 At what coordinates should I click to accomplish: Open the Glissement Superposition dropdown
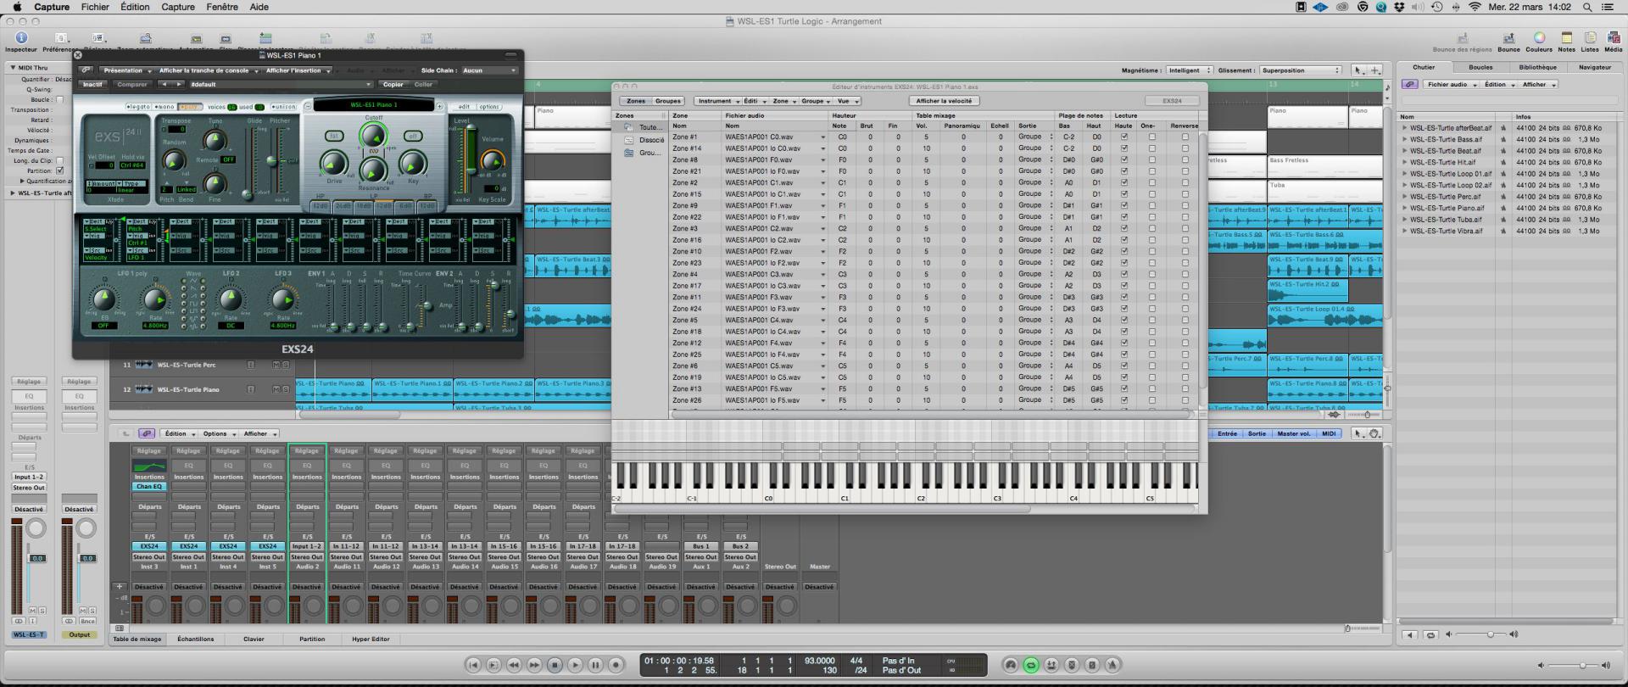1300,70
